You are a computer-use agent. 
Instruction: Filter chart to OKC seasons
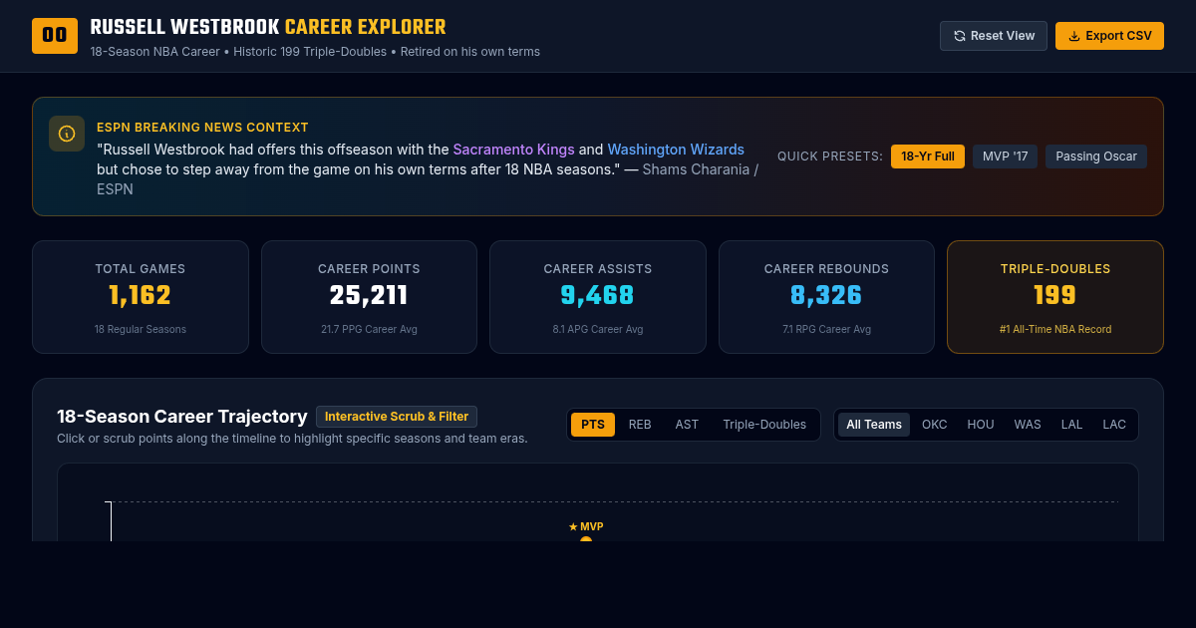[935, 425]
